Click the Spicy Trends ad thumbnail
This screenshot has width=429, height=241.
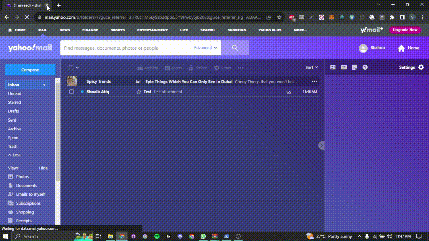click(x=72, y=81)
